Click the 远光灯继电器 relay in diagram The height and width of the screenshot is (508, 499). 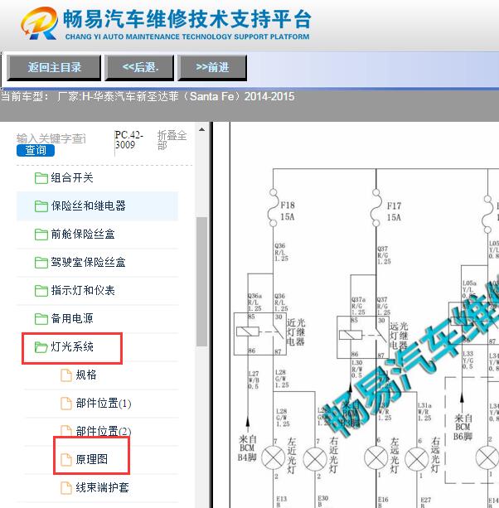pos(362,337)
